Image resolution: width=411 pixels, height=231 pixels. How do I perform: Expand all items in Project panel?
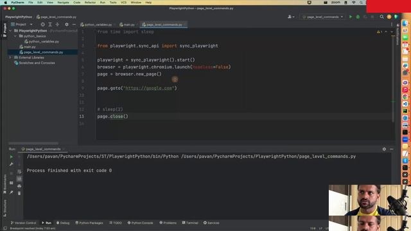pos(50,24)
